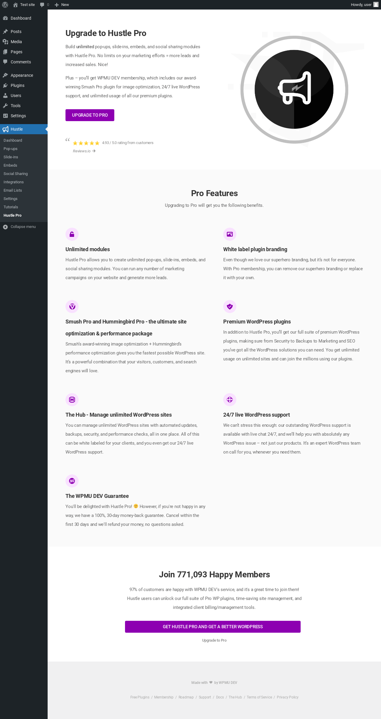This screenshot has width=381, height=719.
Task: Click the WordPress logo icon
Action: click(5, 5)
